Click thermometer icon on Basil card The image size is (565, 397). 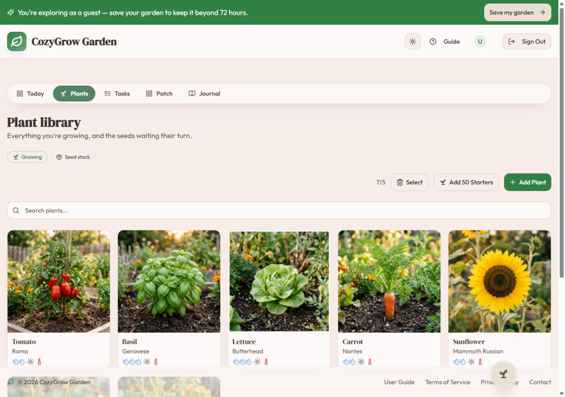pyautogui.click(x=156, y=362)
